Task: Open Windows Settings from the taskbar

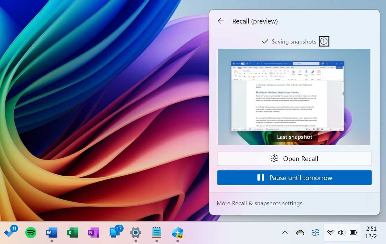Action: click(135, 232)
